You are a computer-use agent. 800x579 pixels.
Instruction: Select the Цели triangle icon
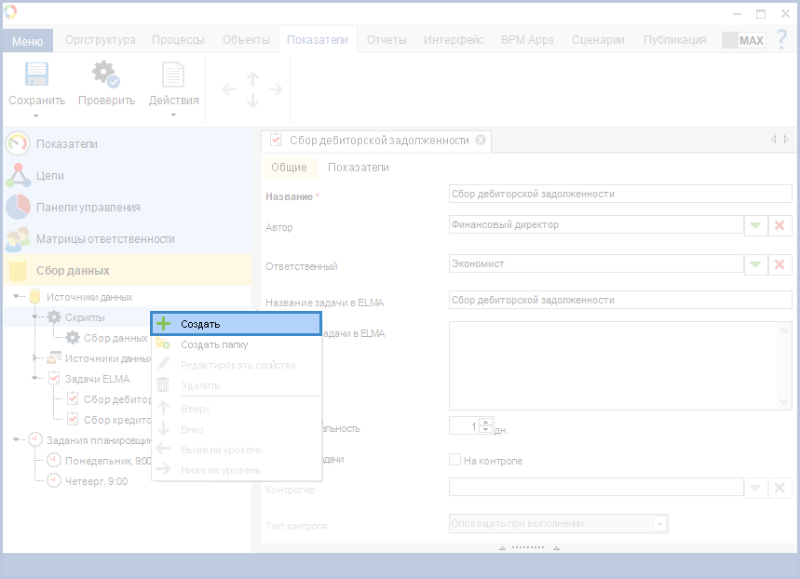coord(18,176)
